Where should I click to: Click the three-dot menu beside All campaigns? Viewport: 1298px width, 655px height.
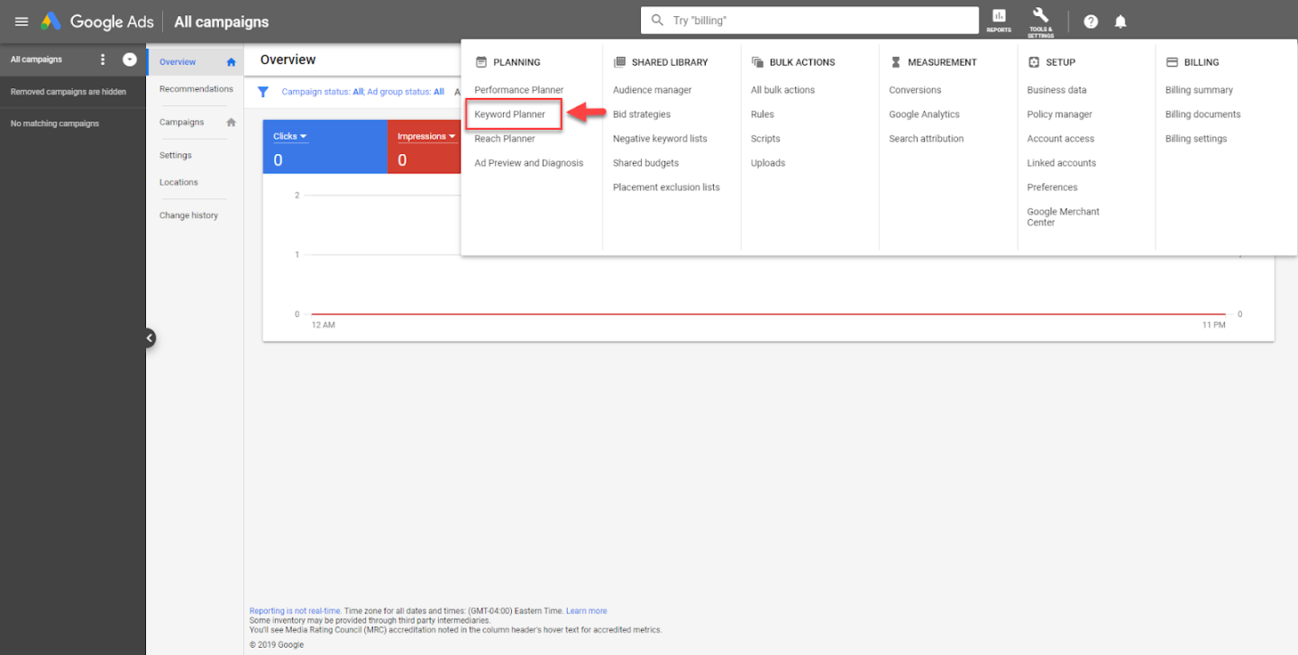(x=103, y=59)
